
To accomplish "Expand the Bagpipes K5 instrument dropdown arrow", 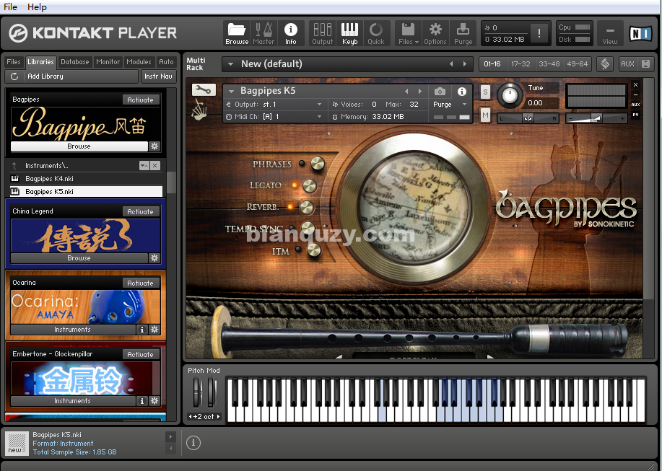I will click(x=231, y=91).
